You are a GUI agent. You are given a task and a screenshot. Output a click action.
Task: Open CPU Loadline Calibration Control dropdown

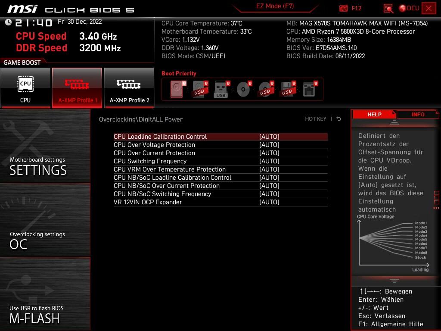(220, 137)
